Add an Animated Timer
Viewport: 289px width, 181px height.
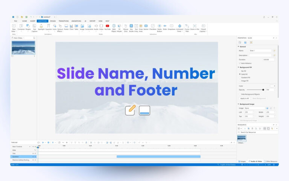[180, 28]
